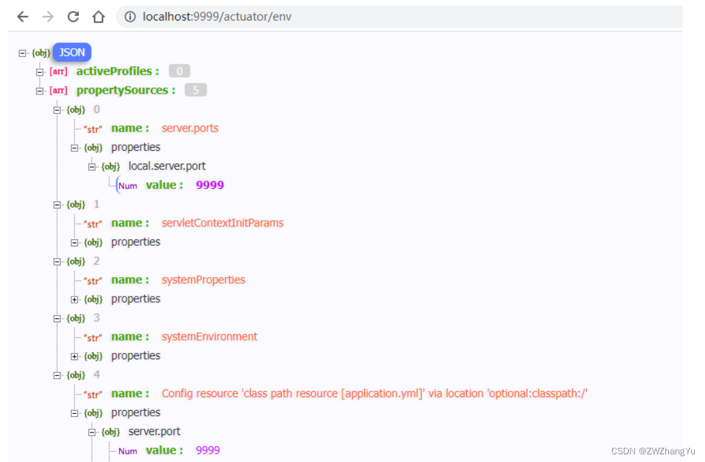The width and height of the screenshot is (705, 462).
Task: Click the value 9999 under server.port
Action: click(207, 450)
